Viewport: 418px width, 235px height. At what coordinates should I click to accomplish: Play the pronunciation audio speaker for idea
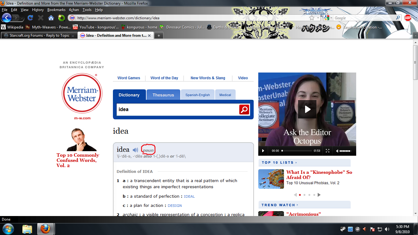[135, 150]
